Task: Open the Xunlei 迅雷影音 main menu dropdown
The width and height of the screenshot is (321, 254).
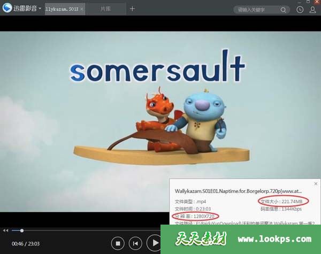Action: (39, 9)
